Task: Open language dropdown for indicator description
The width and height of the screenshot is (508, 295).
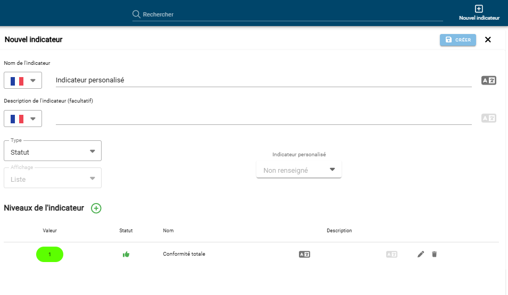Action: pos(23,119)
